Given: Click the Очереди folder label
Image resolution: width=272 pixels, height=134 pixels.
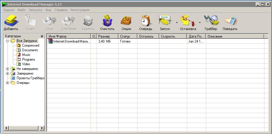Looking at the screenshot, I should [x=23, y=83].
